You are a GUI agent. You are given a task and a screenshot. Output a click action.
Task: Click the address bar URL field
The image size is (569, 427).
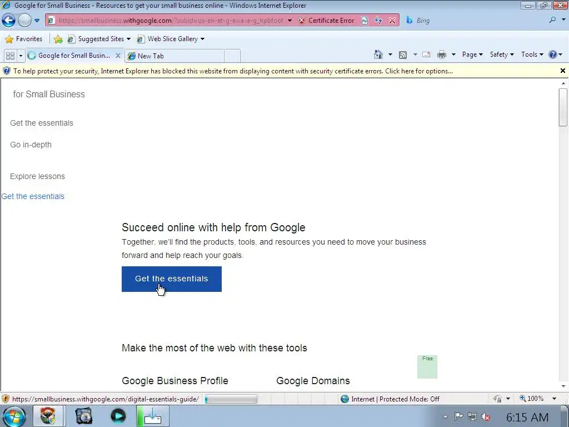[171, 21]
